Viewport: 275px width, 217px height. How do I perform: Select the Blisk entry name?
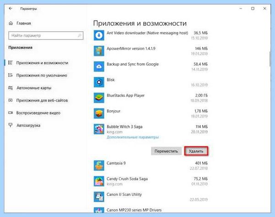110,80
